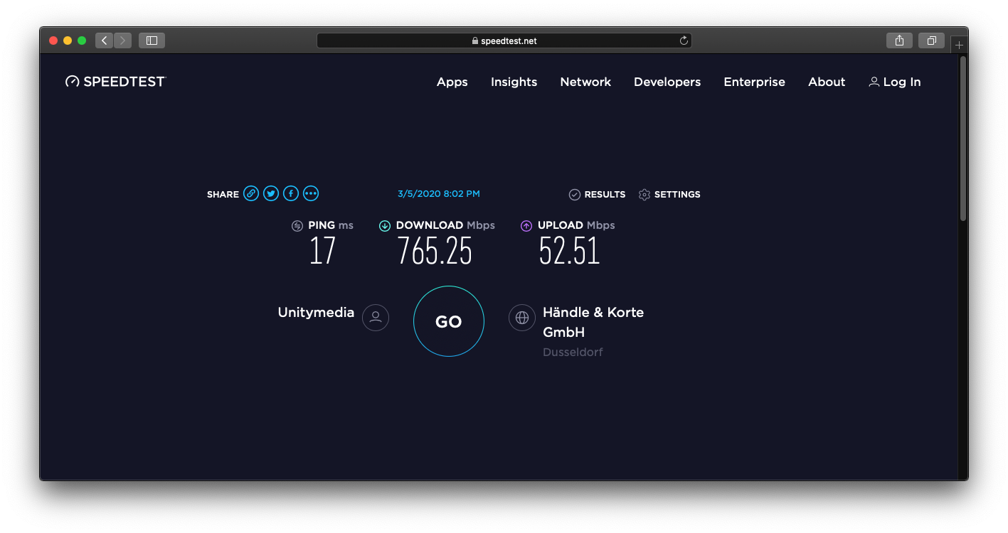Click the SHARE label
Screen dimensions: 1008x533
point(223,194)
